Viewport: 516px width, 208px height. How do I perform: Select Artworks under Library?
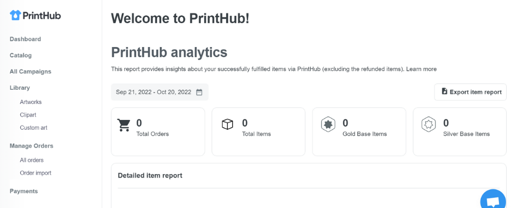[x=31, y=102]
